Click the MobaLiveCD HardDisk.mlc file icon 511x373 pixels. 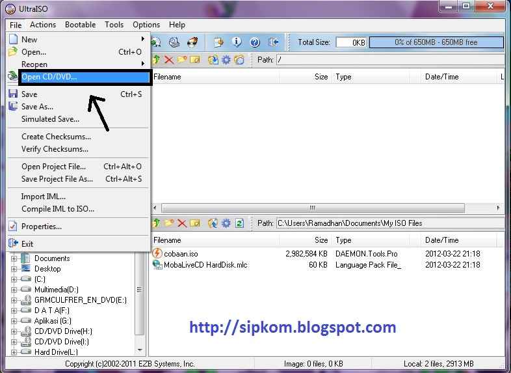pyautogui.click(x=157, y=265)
